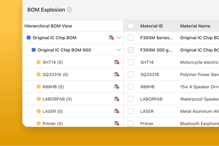Click blue swatch beside Original IC Chip BOM

click(x=29, y=38)
